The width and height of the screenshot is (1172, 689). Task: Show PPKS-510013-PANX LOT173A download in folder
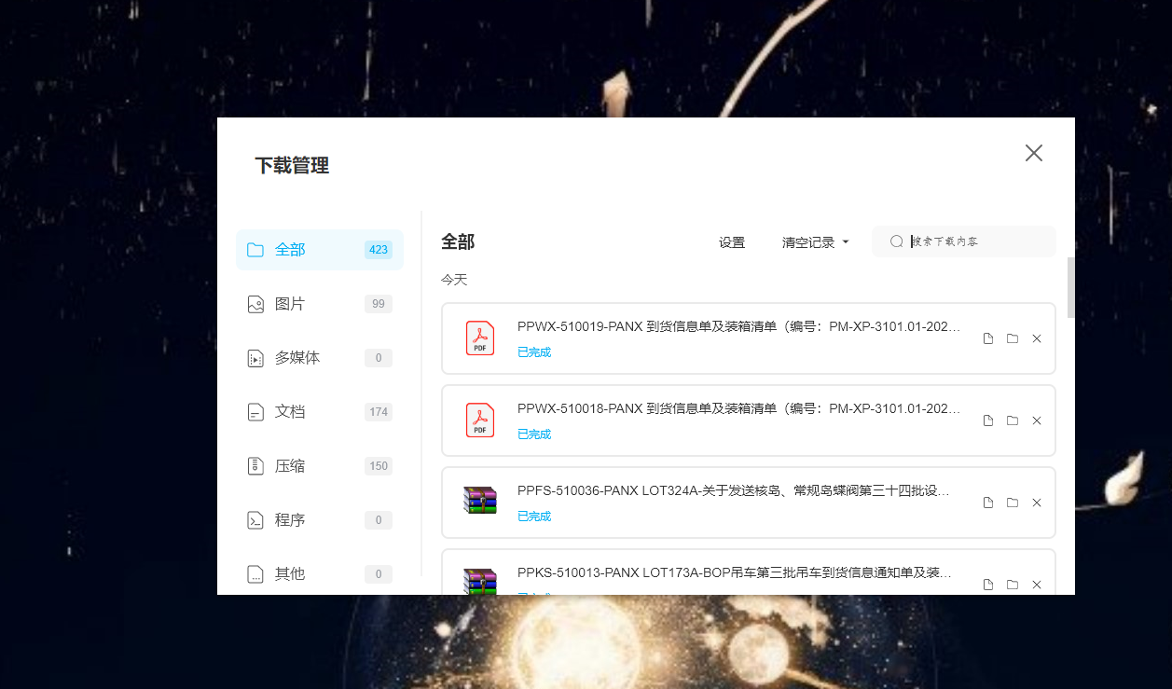[x=1013, y=585]
